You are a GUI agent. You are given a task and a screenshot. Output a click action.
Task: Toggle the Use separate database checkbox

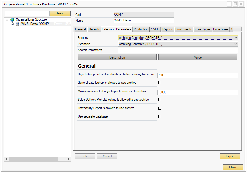[x=160, y=117]
